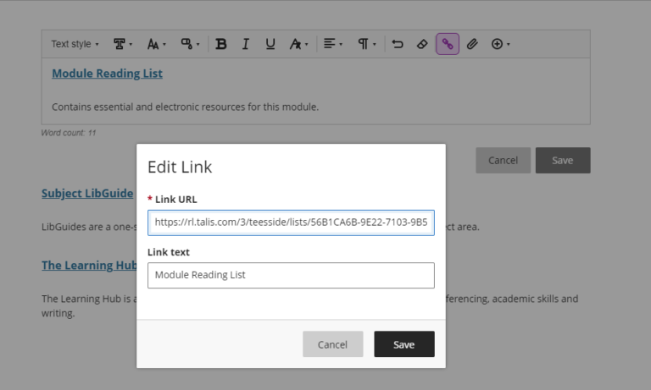Click the Link URL input field

pyautogui.click(x=291, y=222)
